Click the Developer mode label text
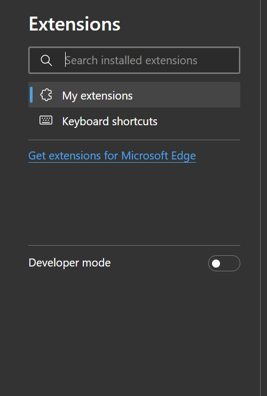267x396 pixels. pyautogui.click(x=69, y=263)
